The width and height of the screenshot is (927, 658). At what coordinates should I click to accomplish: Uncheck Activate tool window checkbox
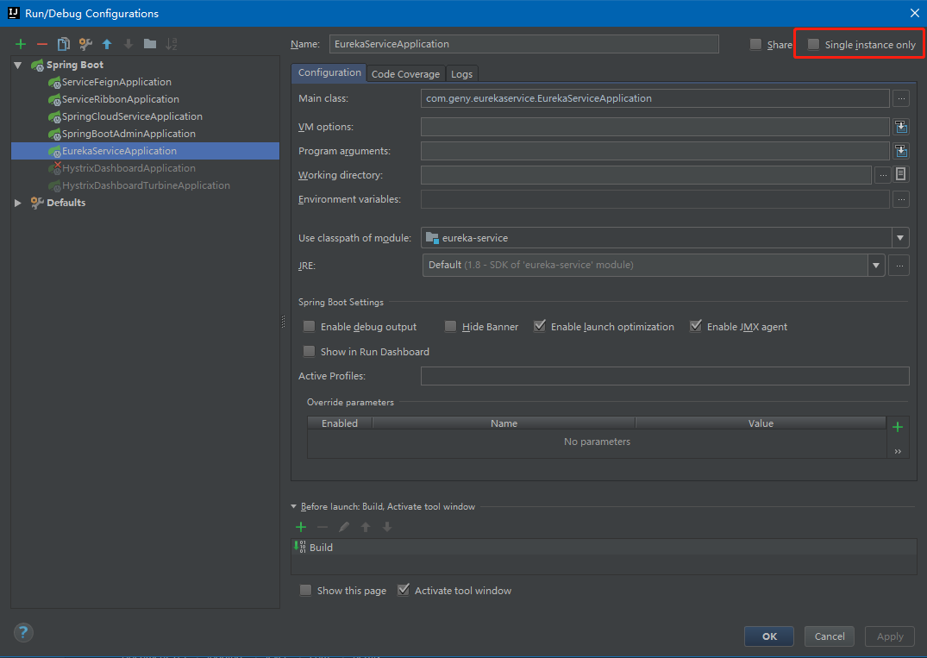(404, 590)
